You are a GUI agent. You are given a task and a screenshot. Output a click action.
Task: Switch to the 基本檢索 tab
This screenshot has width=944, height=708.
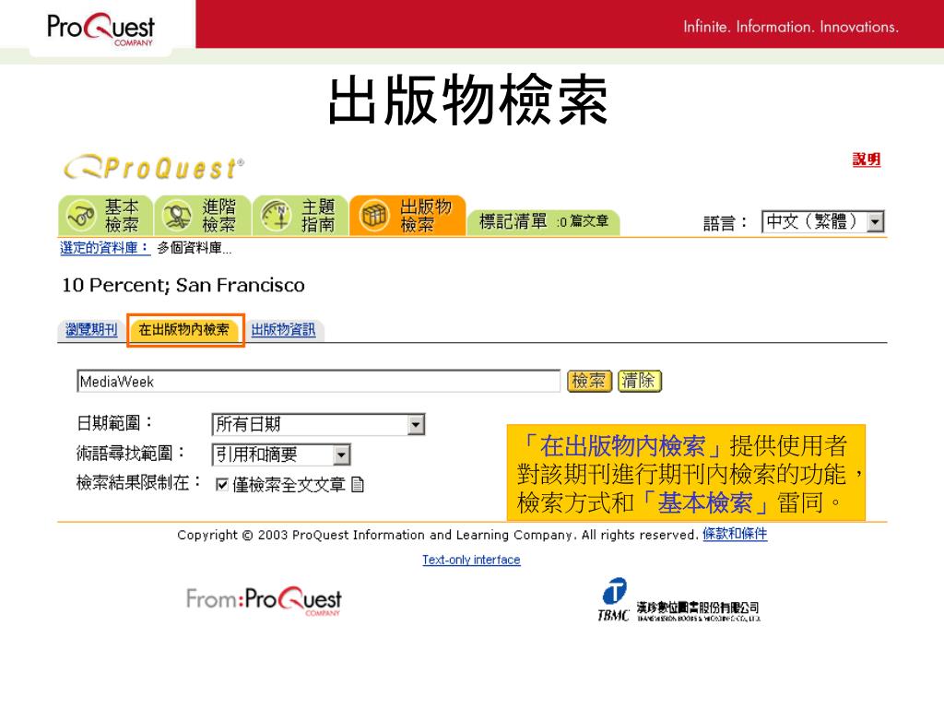click(106, 216)
